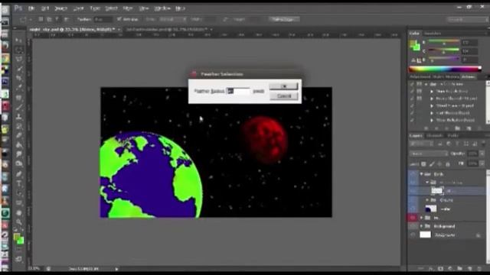The height and width of the screenshot is (275, 490).
Task: Select the Pen tool
Action: click(x=18, y=174)
